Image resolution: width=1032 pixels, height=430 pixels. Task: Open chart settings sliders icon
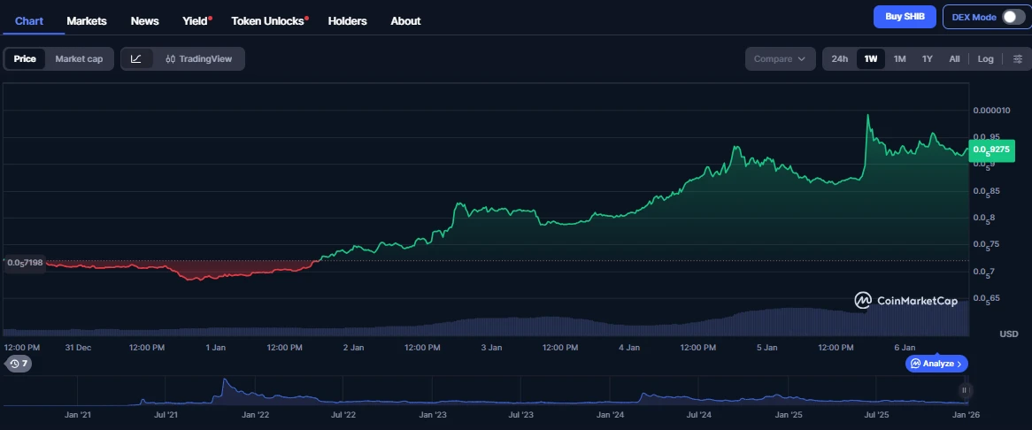pos(1017,59)
